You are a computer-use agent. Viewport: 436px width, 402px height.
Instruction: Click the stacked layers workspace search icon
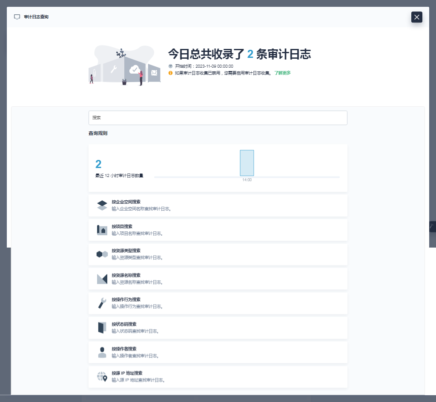pos(102,205)
